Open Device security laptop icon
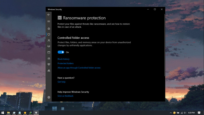This screenshot has height=115, width=204. (49, 59)
